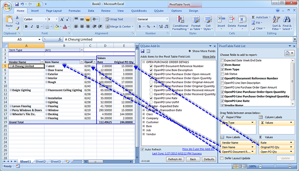
Task: Toggle the Auto Refresh checkbox
Action: point(144,149)
